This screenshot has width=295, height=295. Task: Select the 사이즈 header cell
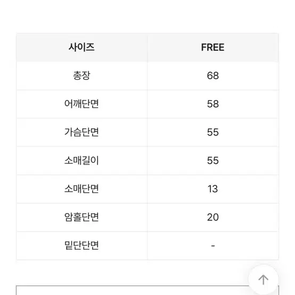tap(81, 47)
